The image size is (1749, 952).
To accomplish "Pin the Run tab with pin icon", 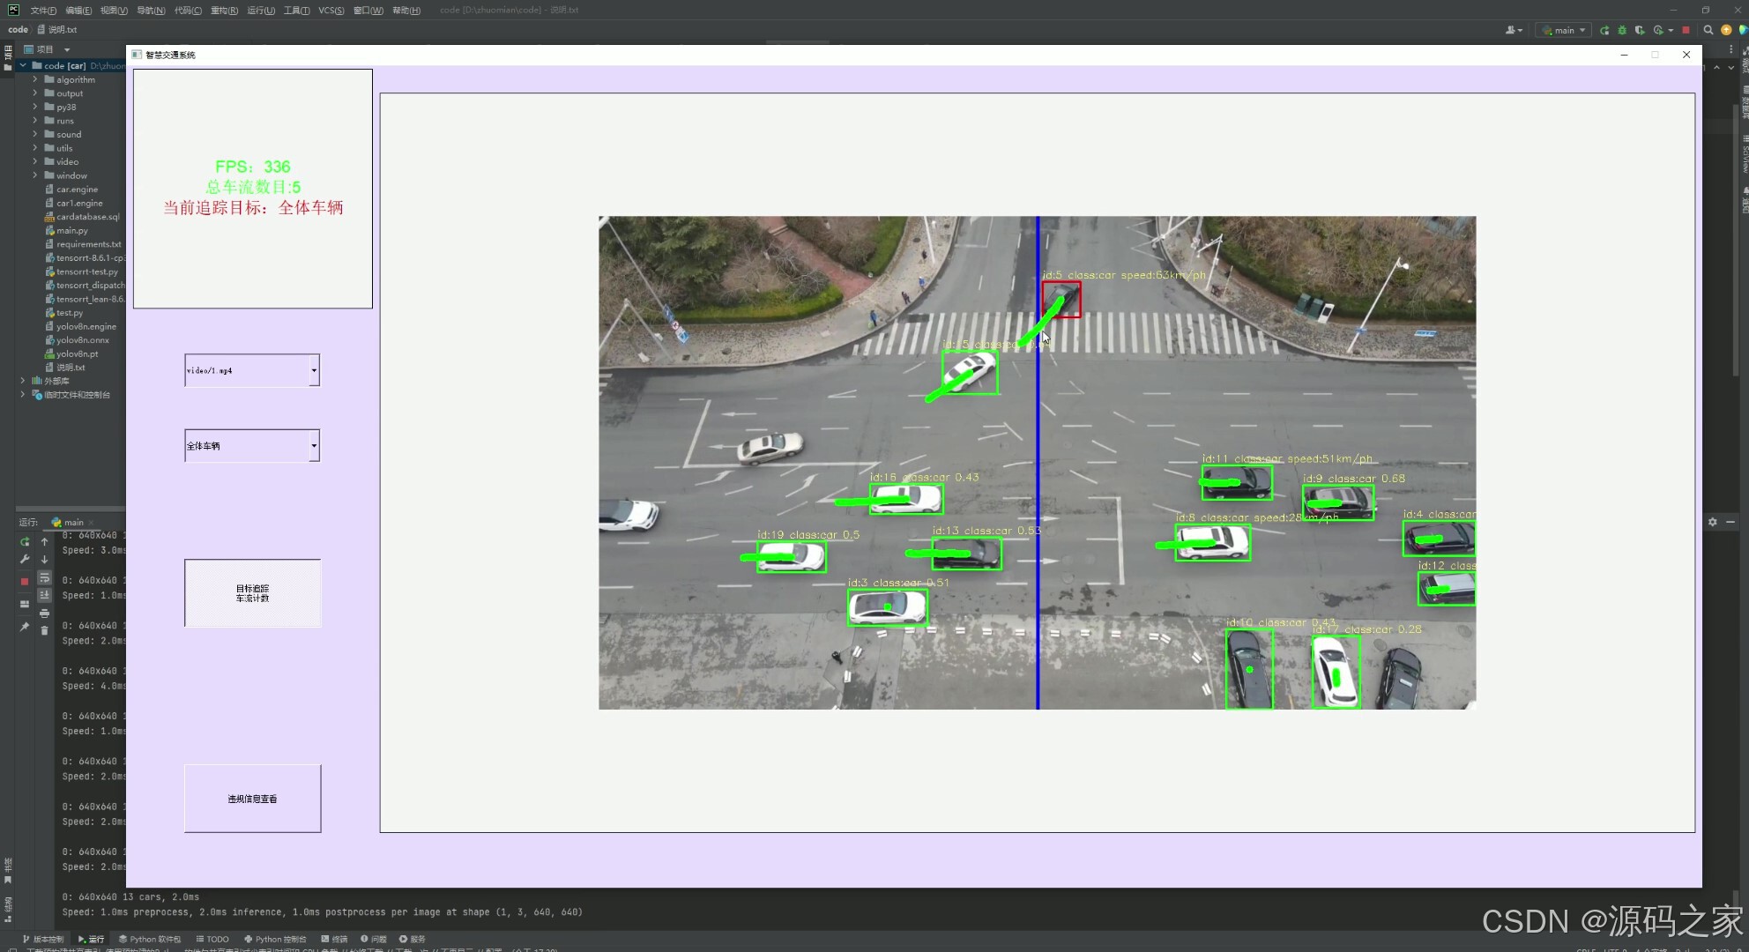I will click(x=25, y=627).
